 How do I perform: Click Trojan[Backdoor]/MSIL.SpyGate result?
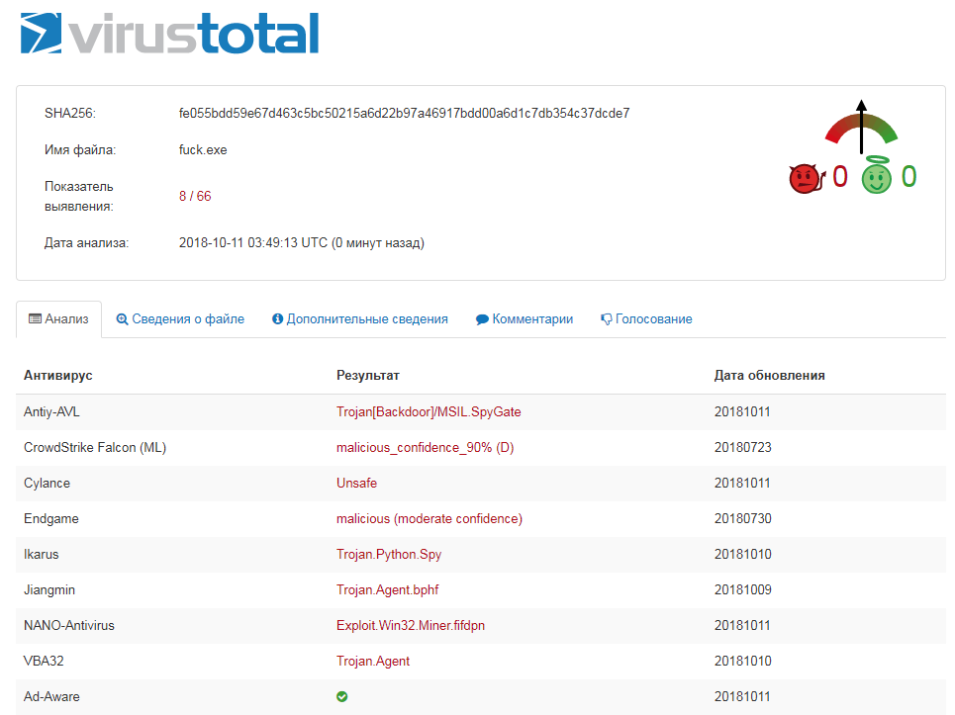pyautogui.click(x=429, y=412)
